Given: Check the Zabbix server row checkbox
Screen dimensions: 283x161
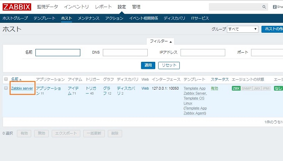Looking at the screenshot, I should (x=6, y=88).
